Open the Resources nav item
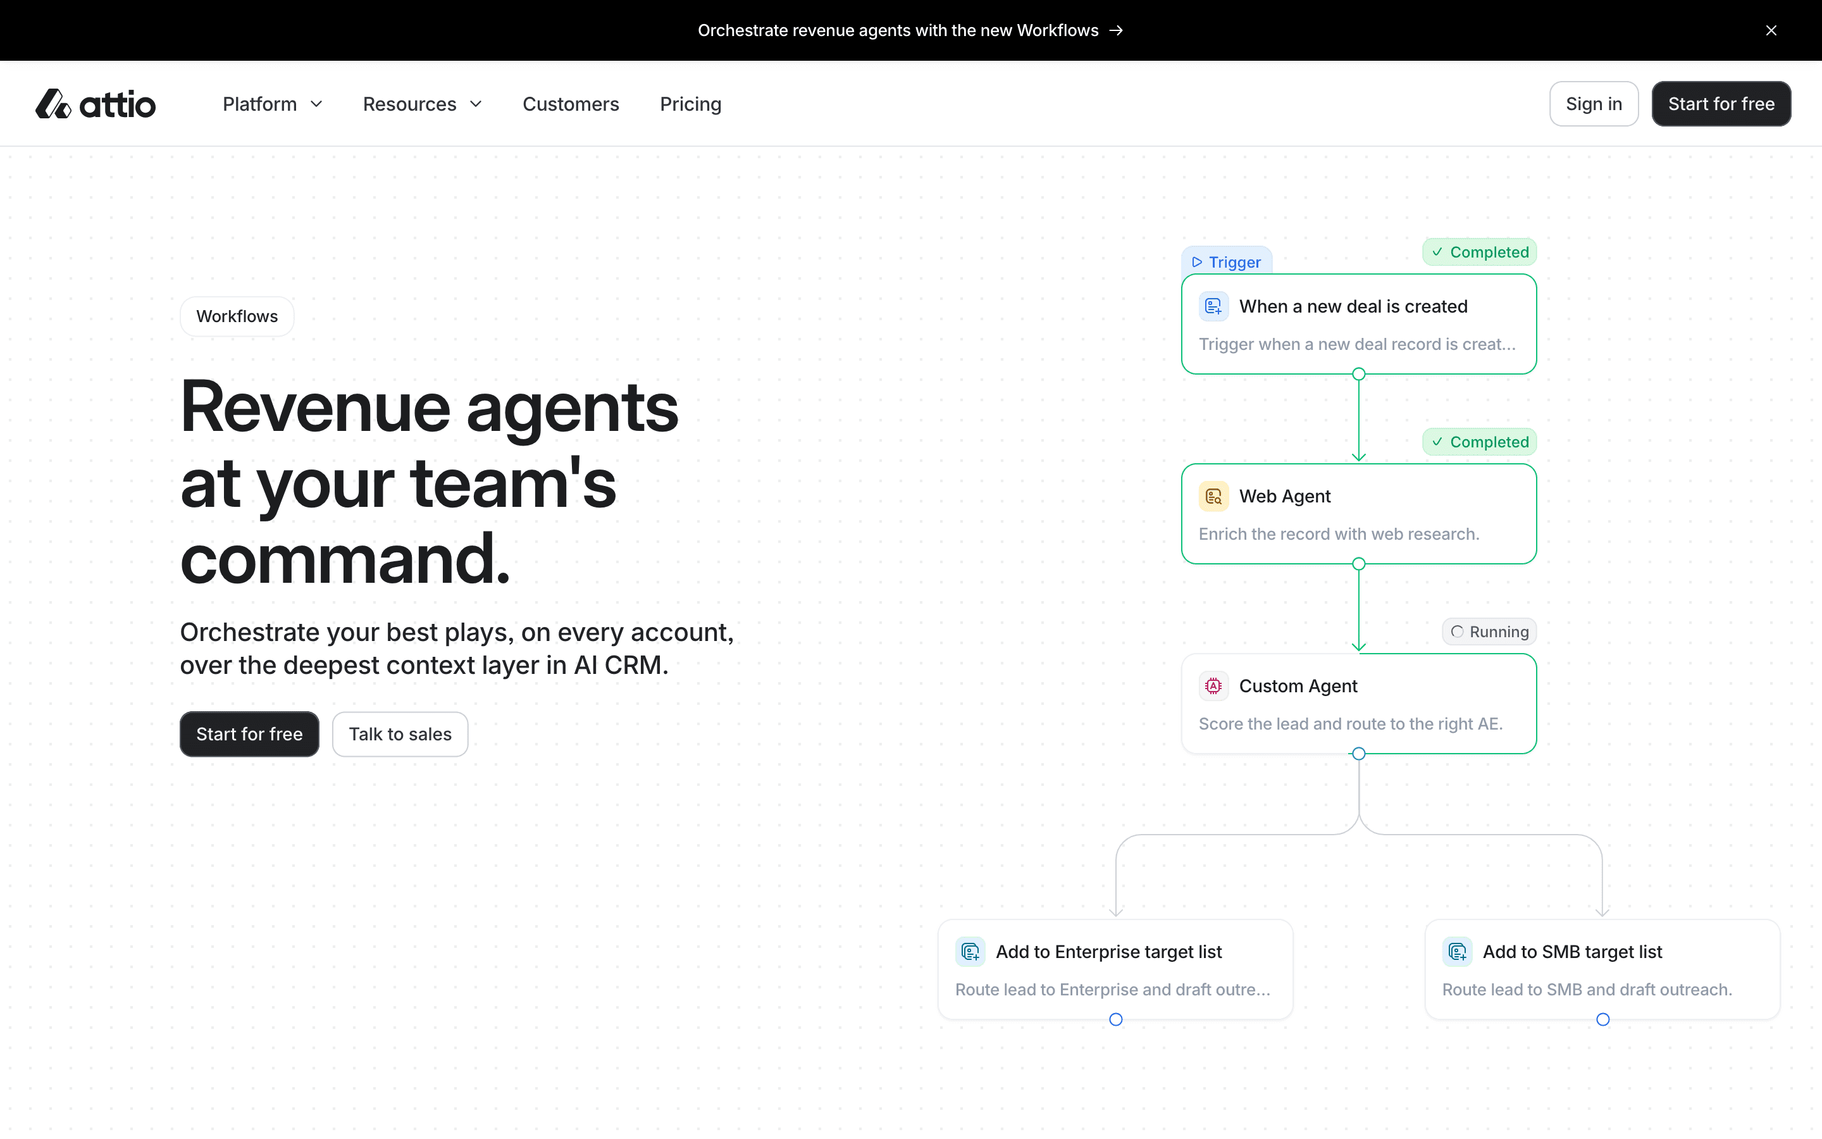The width and height of the screenshot is (1822, 1139). 423,104
